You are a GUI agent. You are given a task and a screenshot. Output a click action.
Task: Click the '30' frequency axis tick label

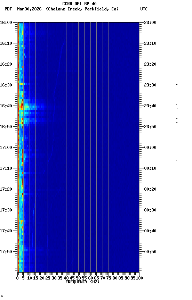[54, 278]
